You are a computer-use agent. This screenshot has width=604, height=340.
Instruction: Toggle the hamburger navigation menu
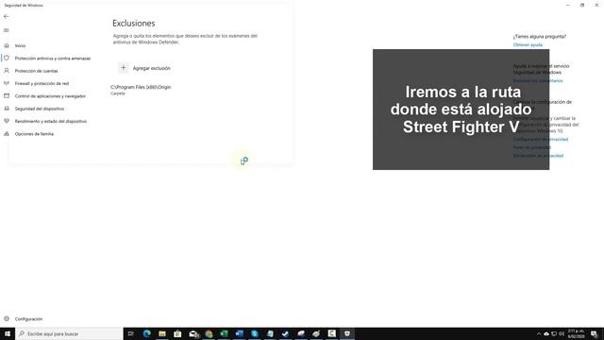pyautogui.click(x=7, y=30)
